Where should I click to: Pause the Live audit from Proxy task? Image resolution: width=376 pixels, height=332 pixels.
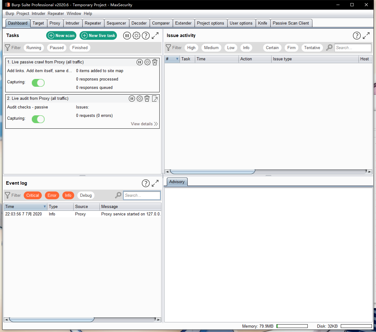tap(132, 99)
